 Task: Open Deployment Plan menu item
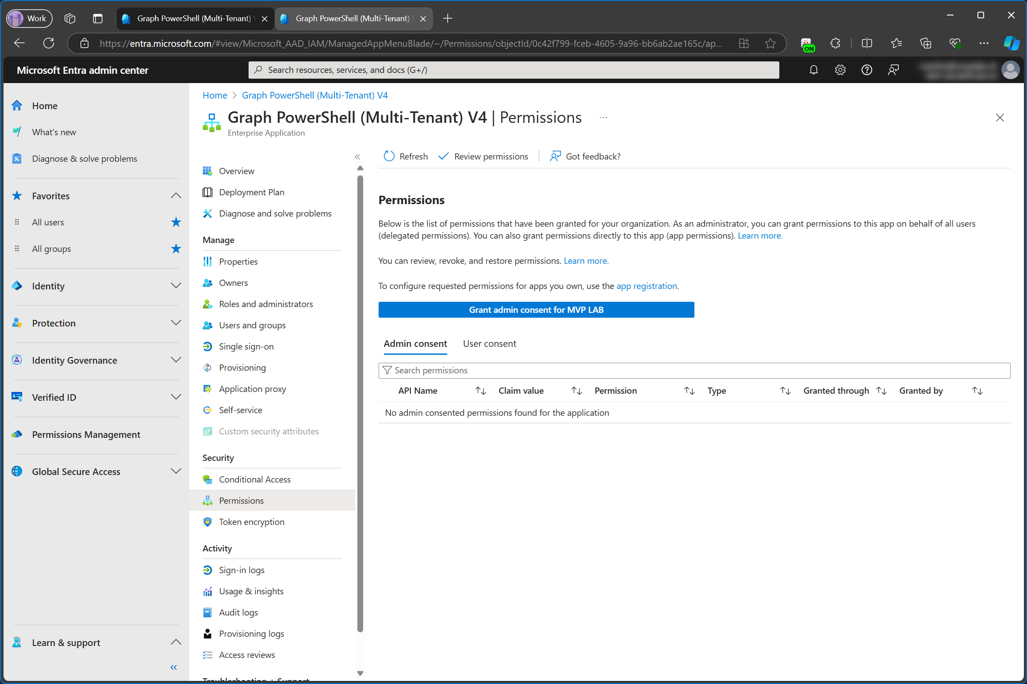(251, 192)
